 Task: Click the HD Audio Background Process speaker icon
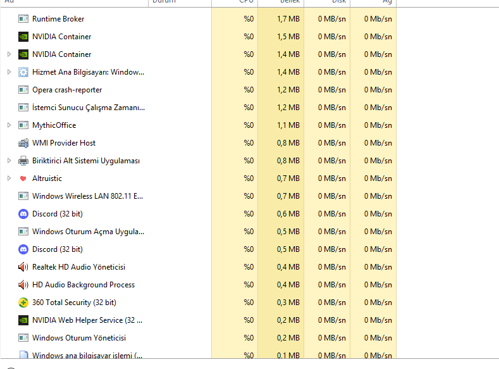[x=23, y=285]
